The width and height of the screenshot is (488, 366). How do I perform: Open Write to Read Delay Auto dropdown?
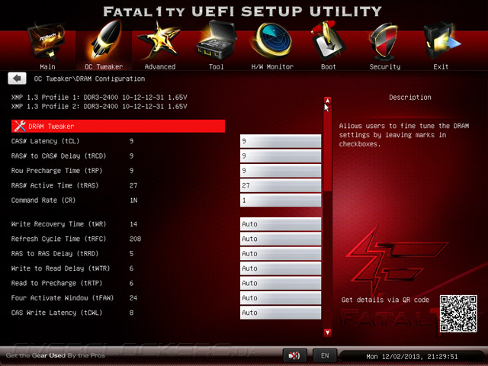281,268
